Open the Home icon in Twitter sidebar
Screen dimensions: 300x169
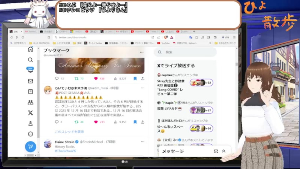point(30,49)
